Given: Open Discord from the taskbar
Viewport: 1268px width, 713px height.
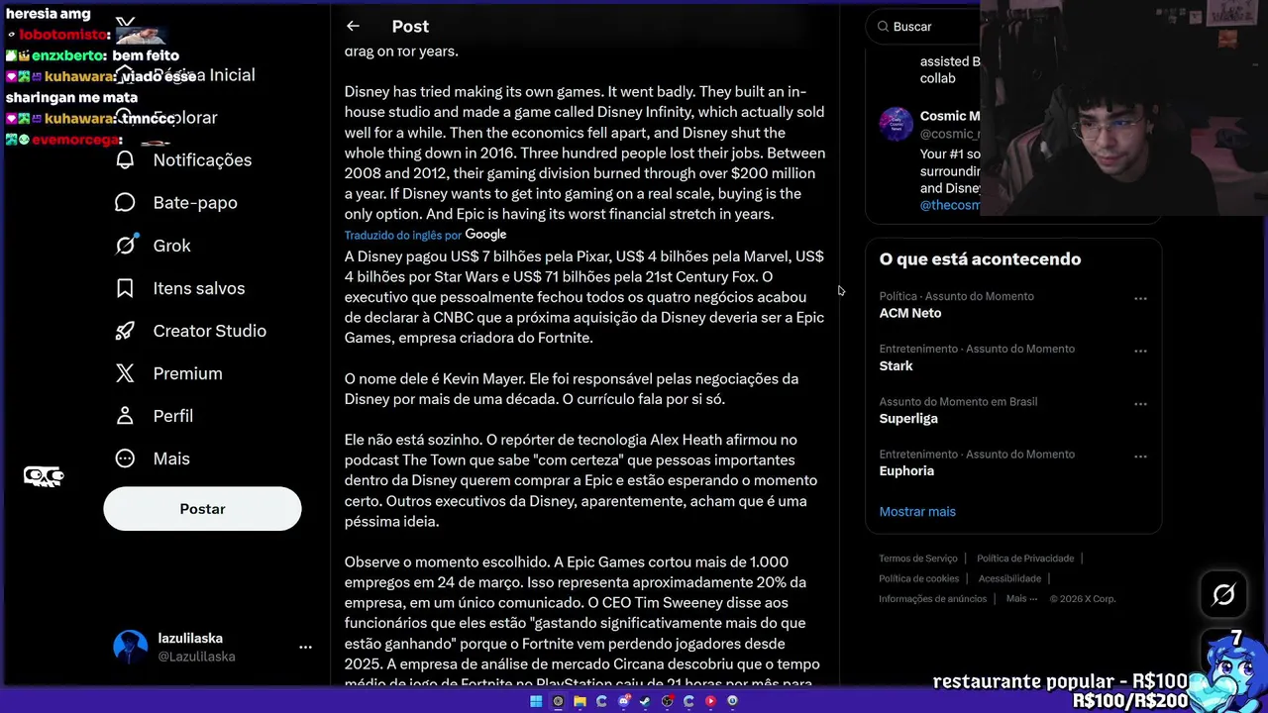Looking at the screenshot, I should tap(623, 701).
